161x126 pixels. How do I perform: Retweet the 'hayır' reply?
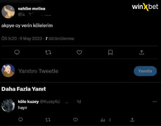[48, 120]
